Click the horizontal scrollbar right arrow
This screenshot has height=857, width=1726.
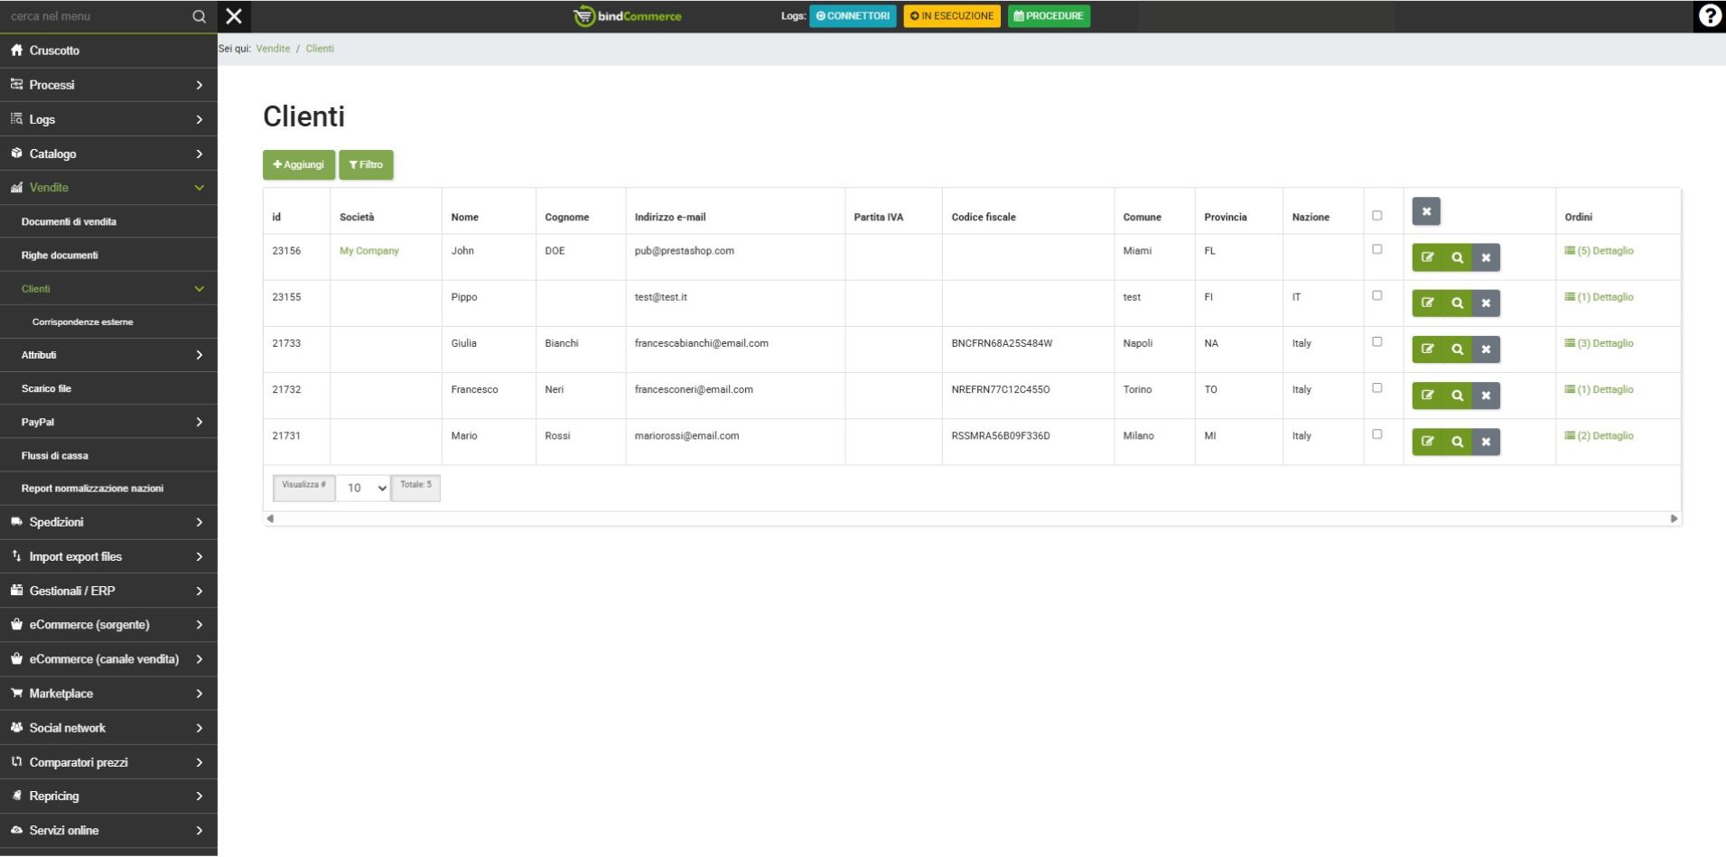1674,518
